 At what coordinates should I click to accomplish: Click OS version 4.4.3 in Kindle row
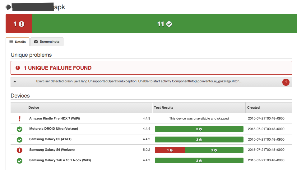[146, 118]
